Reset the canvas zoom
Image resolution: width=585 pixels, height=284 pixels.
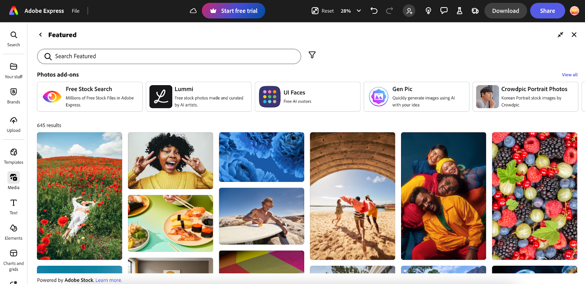click(322, 11)
